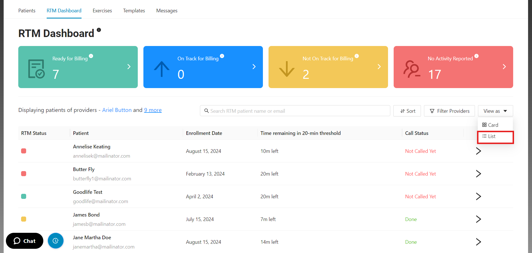Click the 9 more providers link
The height and width of the screenshot is (253, 532).
(153, 110)
